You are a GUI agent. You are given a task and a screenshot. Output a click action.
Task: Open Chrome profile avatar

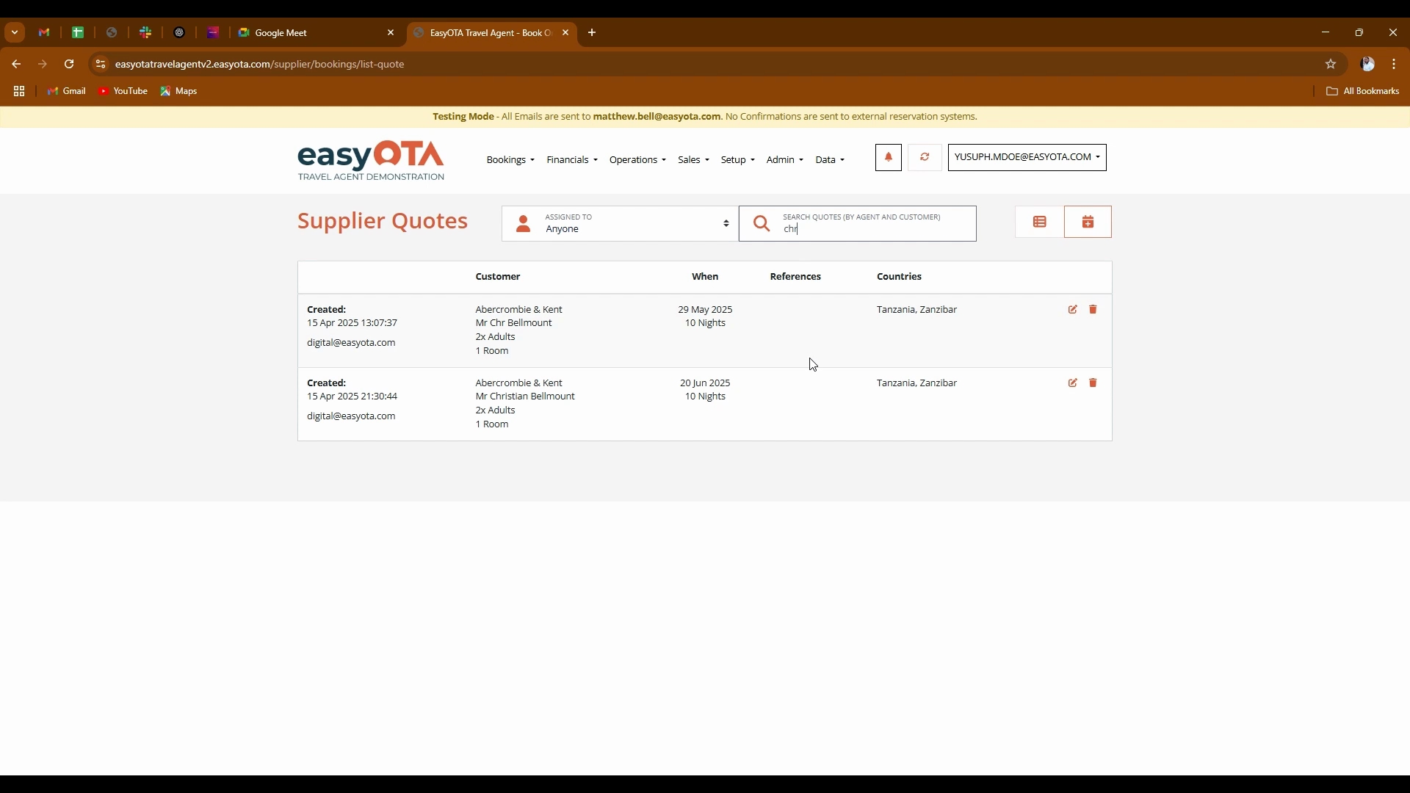point(1367,64)
